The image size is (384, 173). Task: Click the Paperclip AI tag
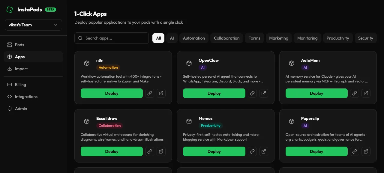[305, 126]
